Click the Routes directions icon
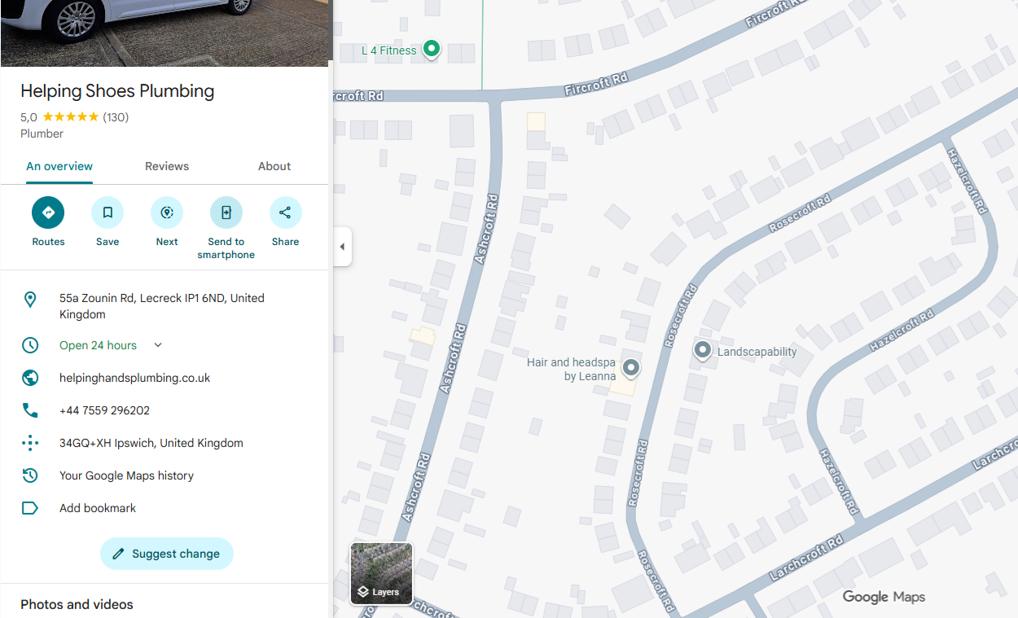This screenshot has height=618, width=1018. click(48, 213)
